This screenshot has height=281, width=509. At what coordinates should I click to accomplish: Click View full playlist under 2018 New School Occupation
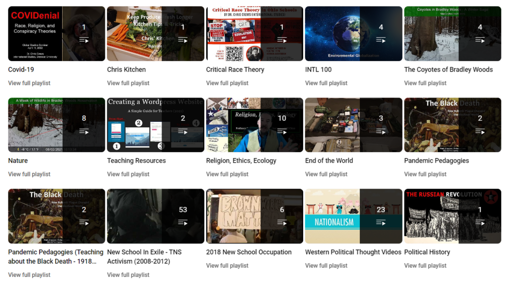click(x=227, y=266)
